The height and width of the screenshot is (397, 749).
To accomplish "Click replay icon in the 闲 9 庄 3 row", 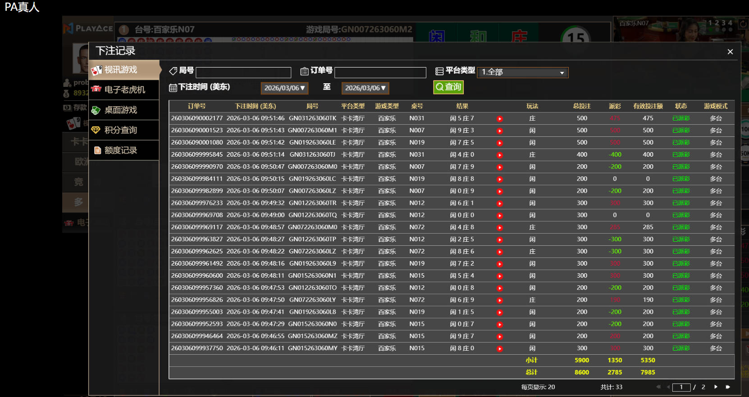I will (x=499, y=131).
